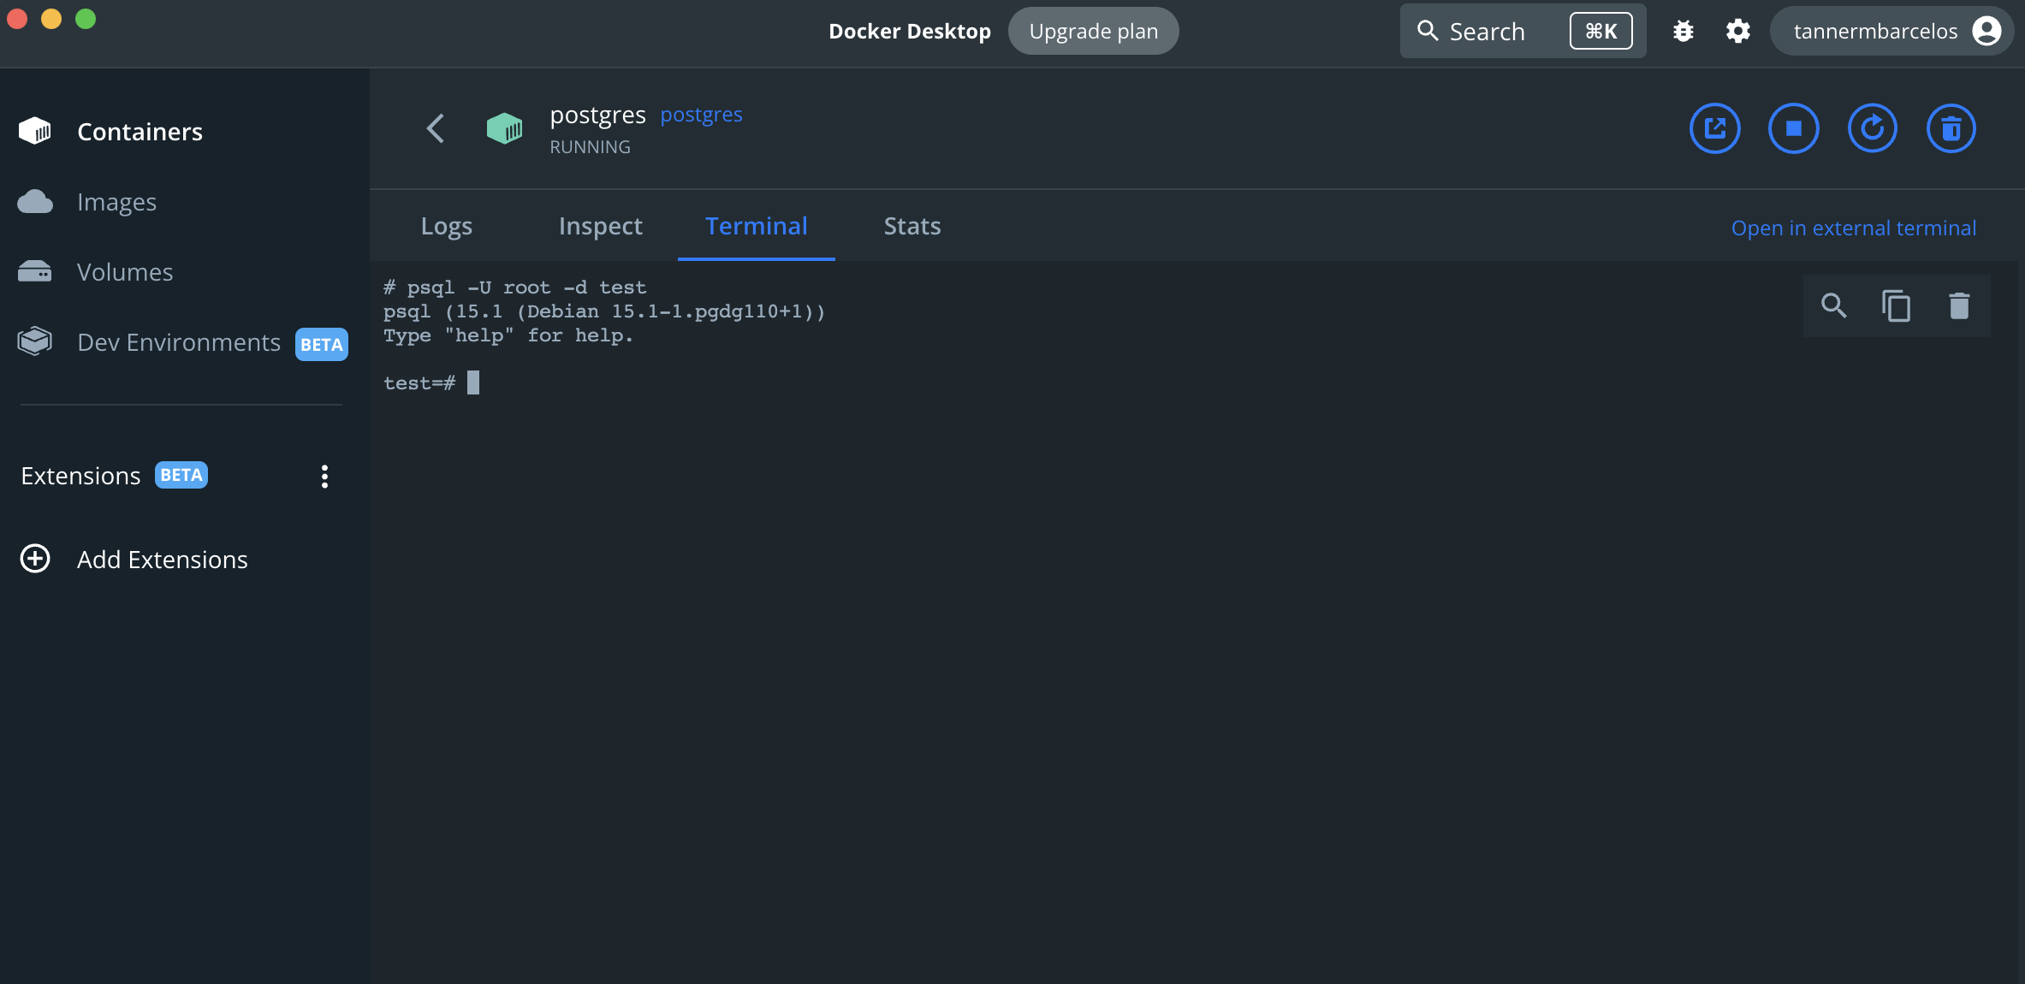Stop the postgres container
The image size is (2025, 984).
tap(1793, 128)
